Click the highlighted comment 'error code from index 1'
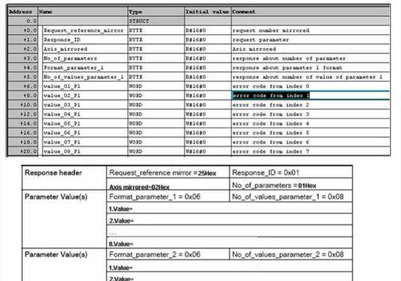Viewport: 401px width, 281px height. point(271,96)
